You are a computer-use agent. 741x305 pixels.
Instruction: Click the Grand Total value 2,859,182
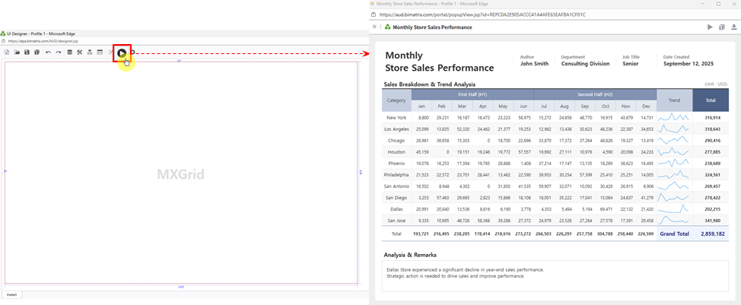[x=713, y=234]
